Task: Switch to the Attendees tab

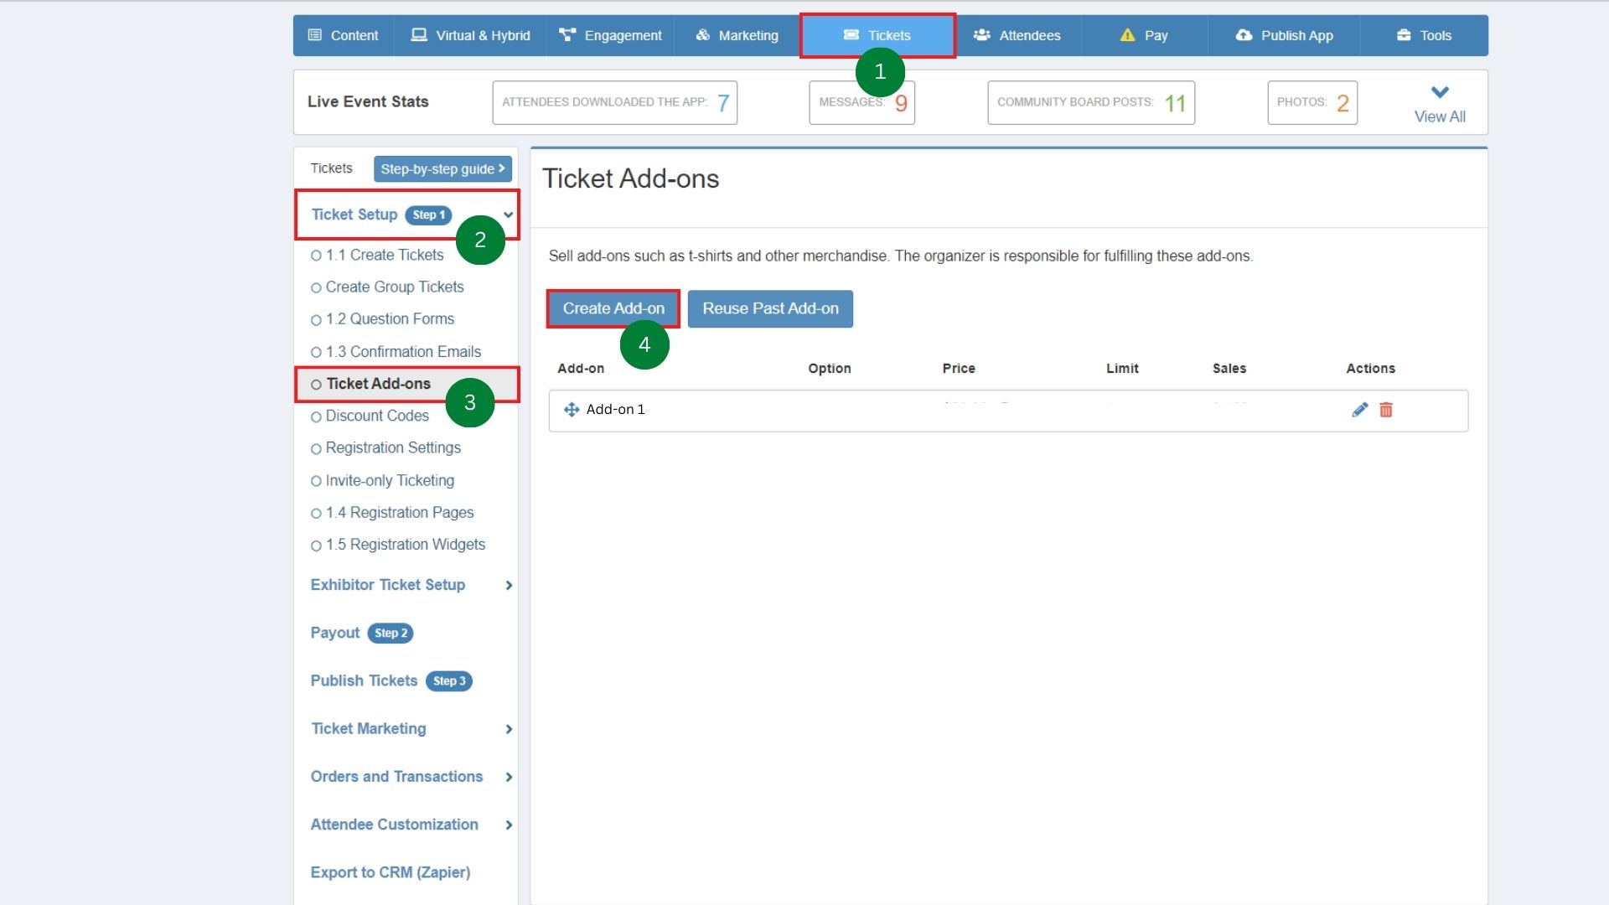Action: [x=1017, y=35]
